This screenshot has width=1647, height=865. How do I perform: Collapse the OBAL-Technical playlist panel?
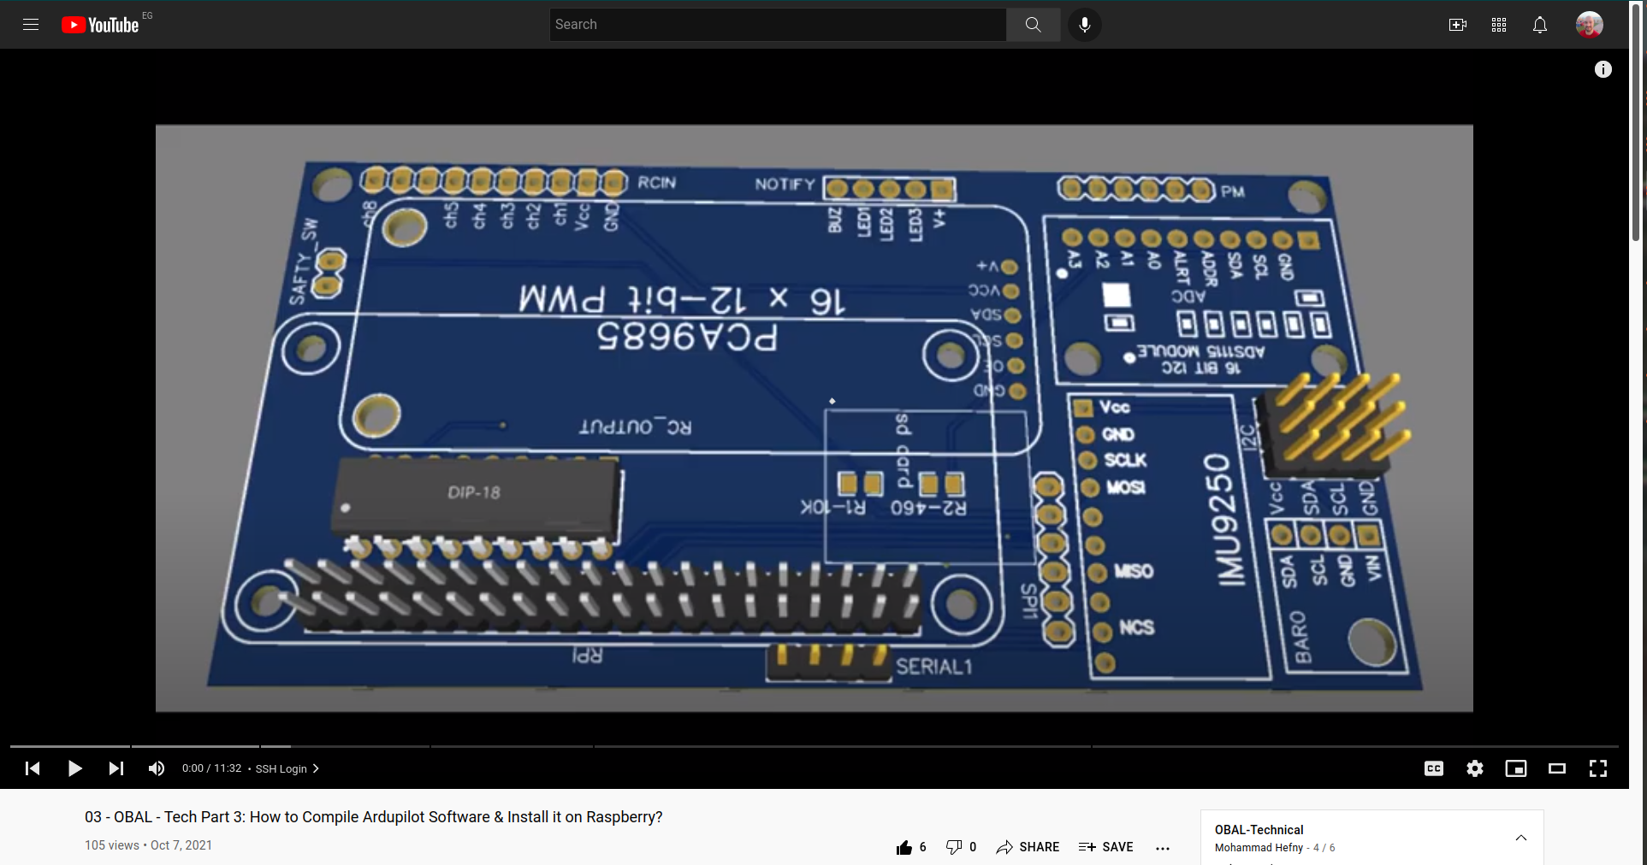tap(1521, 838)
